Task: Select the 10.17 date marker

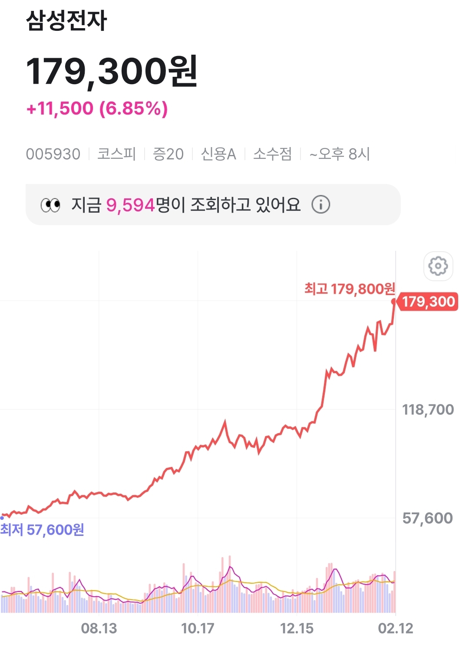Action: pyautogui.click(x=198, y=628)
